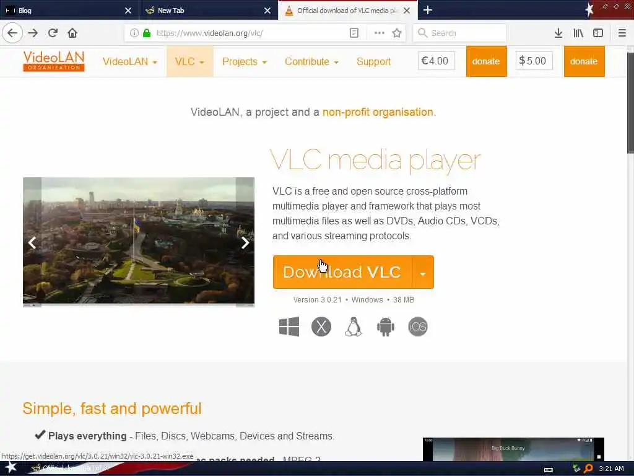Open the library bookshelf icon

coord(578,33)
